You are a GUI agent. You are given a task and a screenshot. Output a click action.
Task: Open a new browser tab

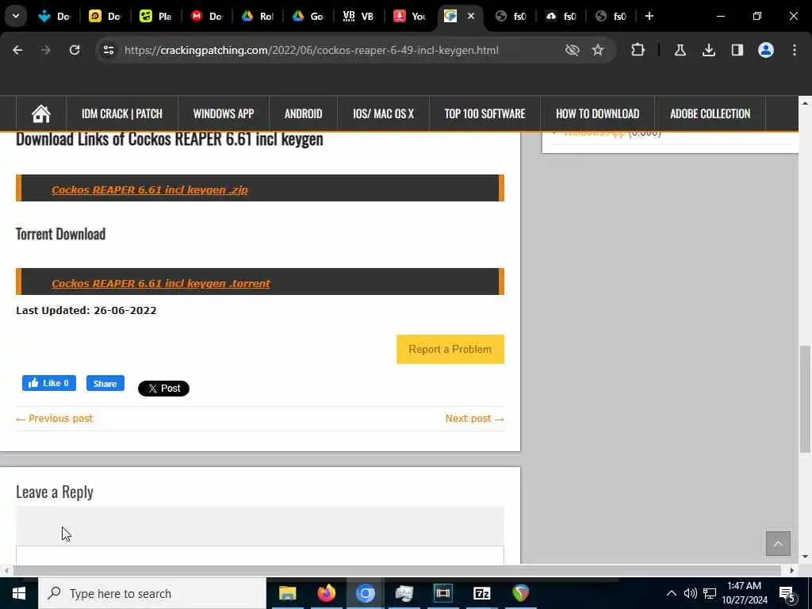pos(649,16)
